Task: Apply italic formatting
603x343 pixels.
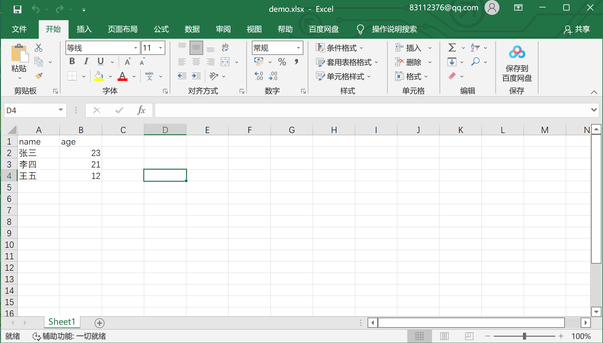Action: (86, 61)
